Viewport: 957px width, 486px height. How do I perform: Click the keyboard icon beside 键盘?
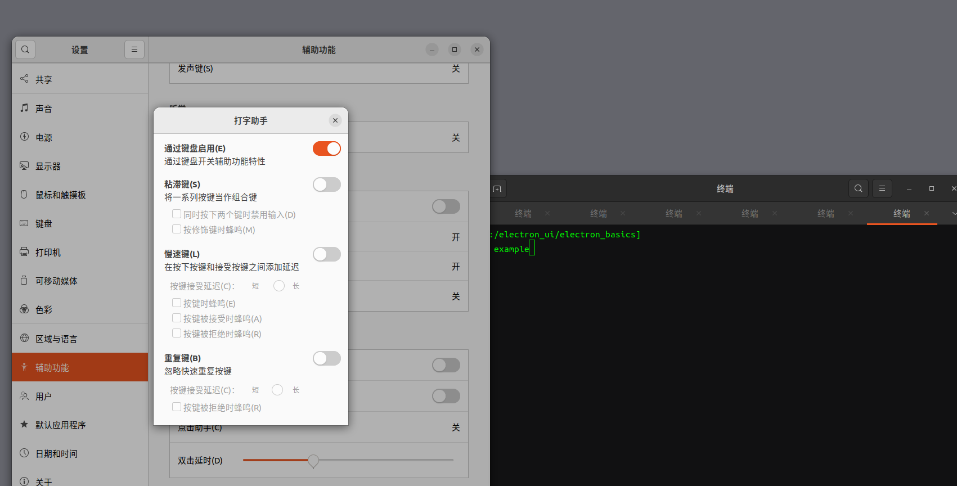[24, 223]
